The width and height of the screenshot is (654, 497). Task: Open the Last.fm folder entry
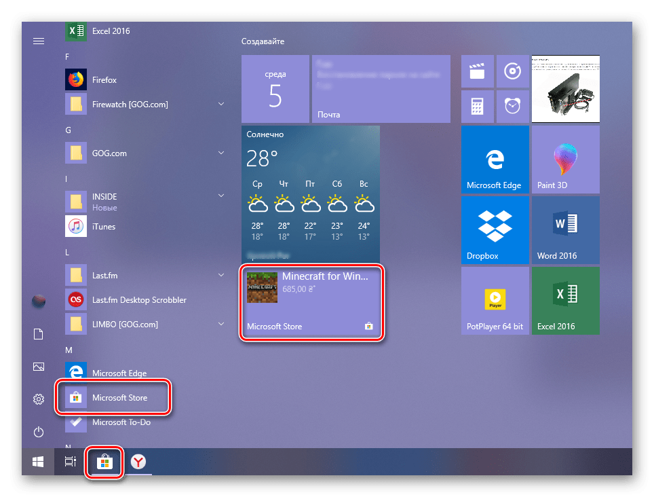146,276
